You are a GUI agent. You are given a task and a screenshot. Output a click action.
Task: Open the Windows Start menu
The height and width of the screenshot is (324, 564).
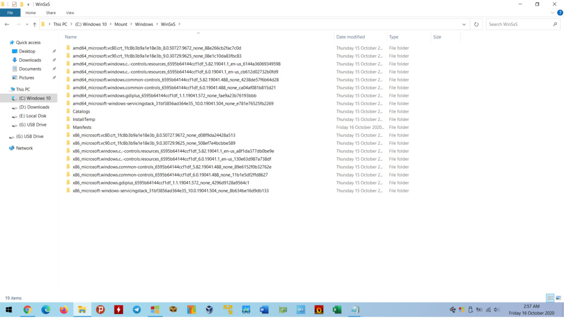[x=9, y=310]
